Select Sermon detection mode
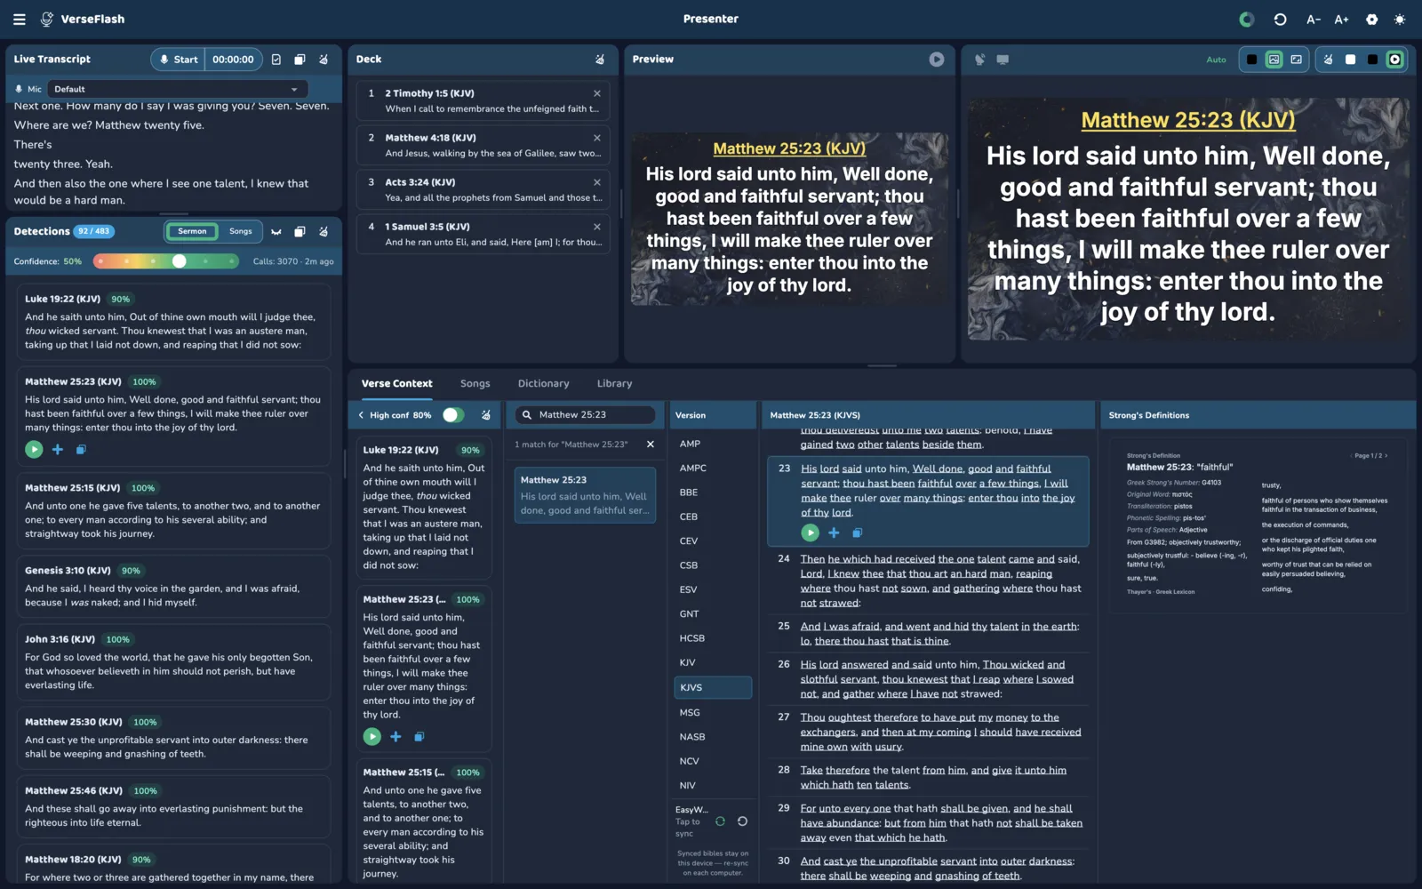1422x889 pixels. point(192,231)
